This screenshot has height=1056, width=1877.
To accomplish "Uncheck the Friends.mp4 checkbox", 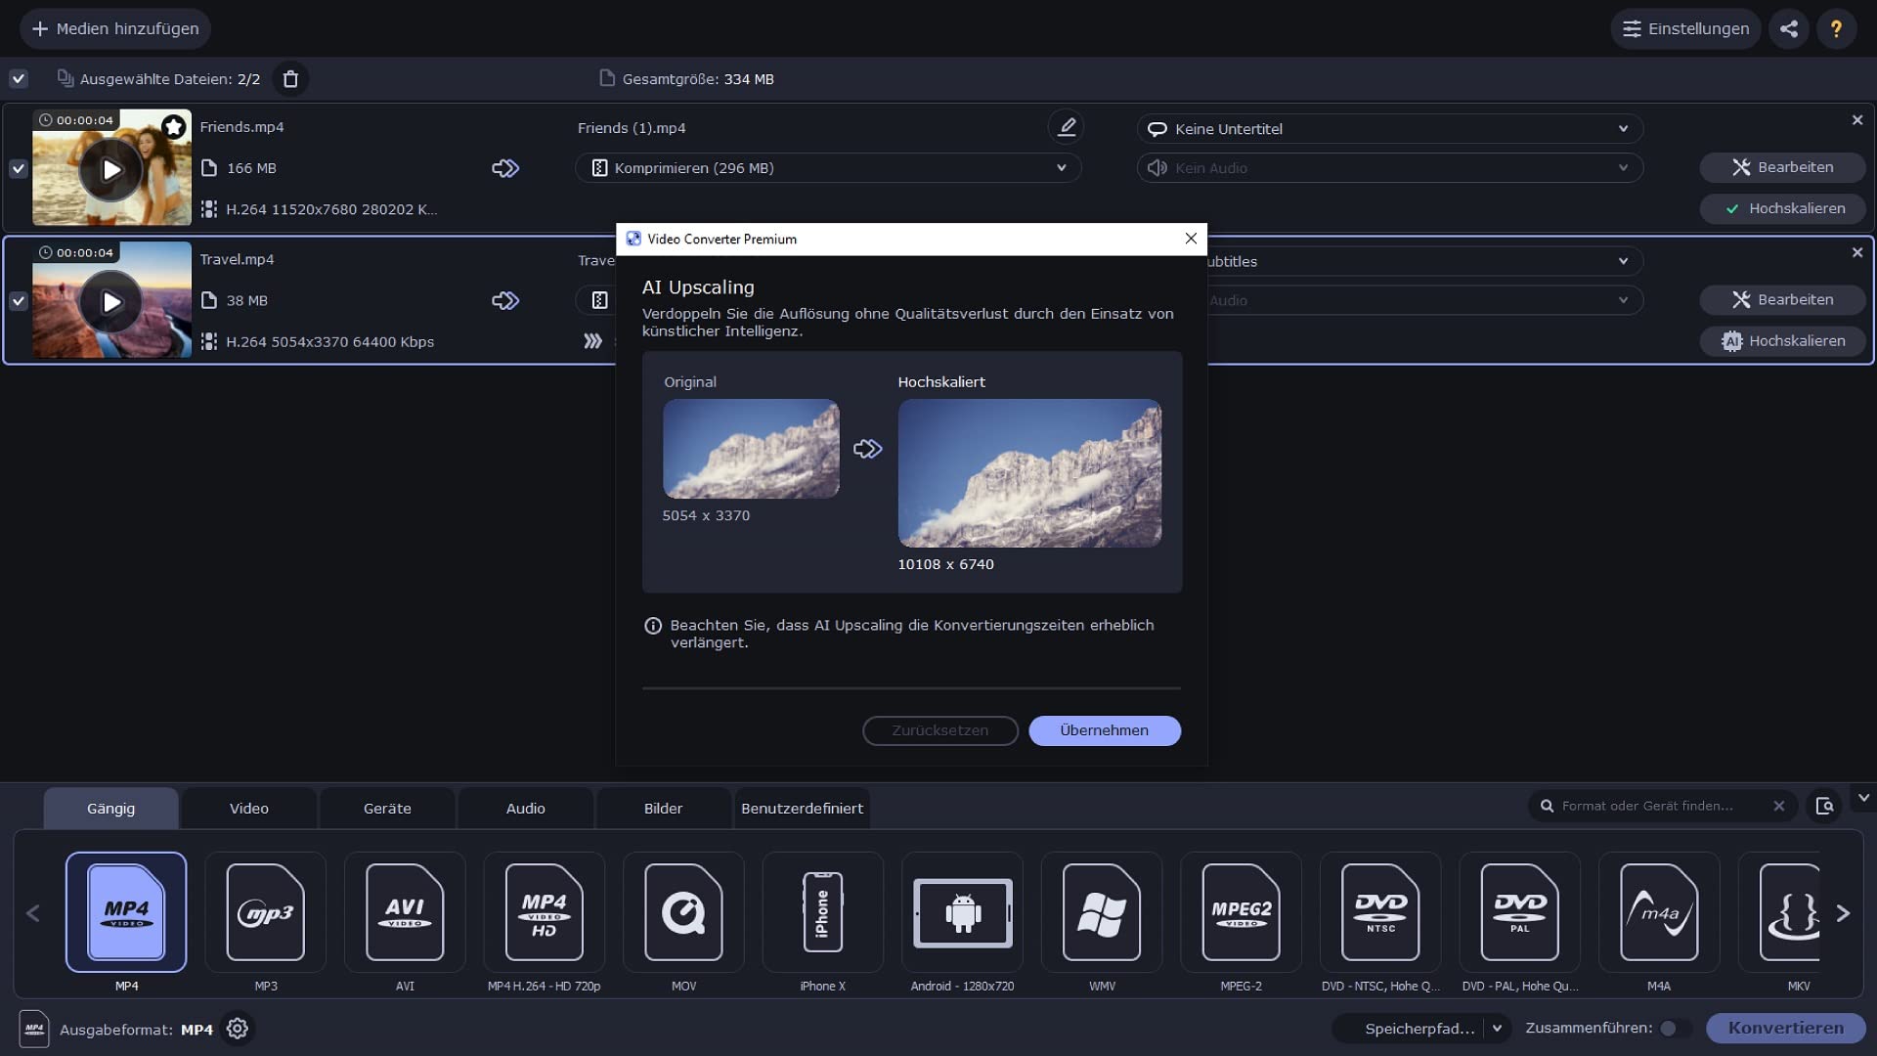I will [19, 168].
